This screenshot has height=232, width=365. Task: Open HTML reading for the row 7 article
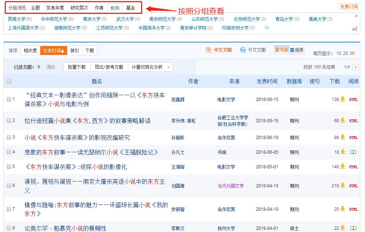coord(353,209)
